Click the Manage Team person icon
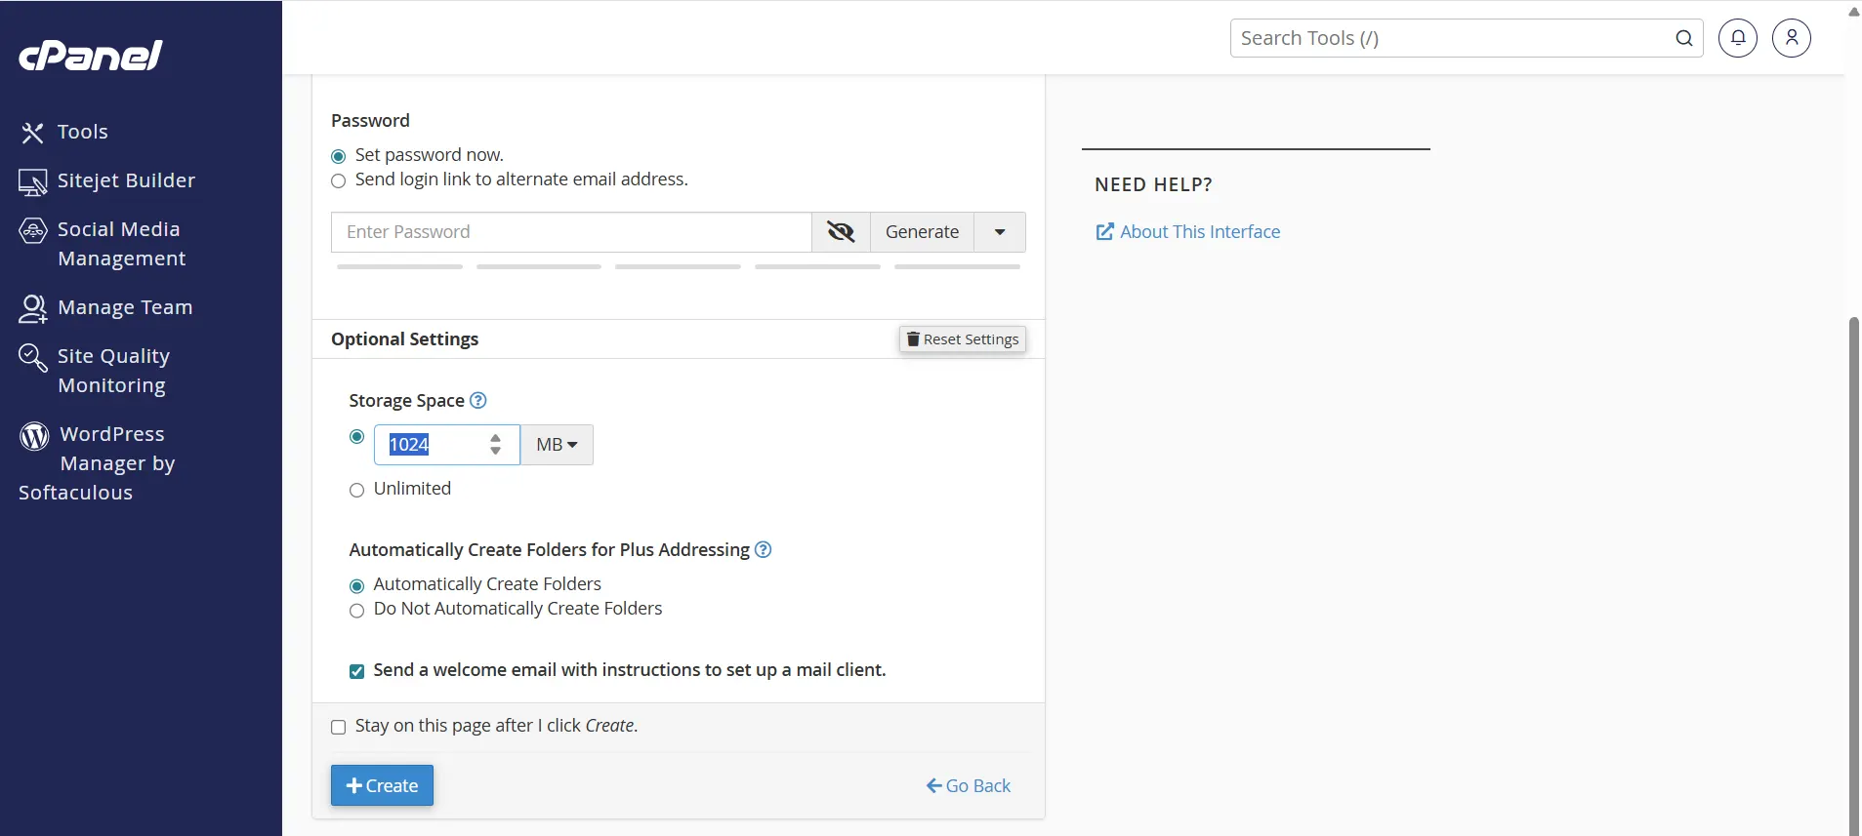Screen dimensions: 1862x836 point(33,309)
